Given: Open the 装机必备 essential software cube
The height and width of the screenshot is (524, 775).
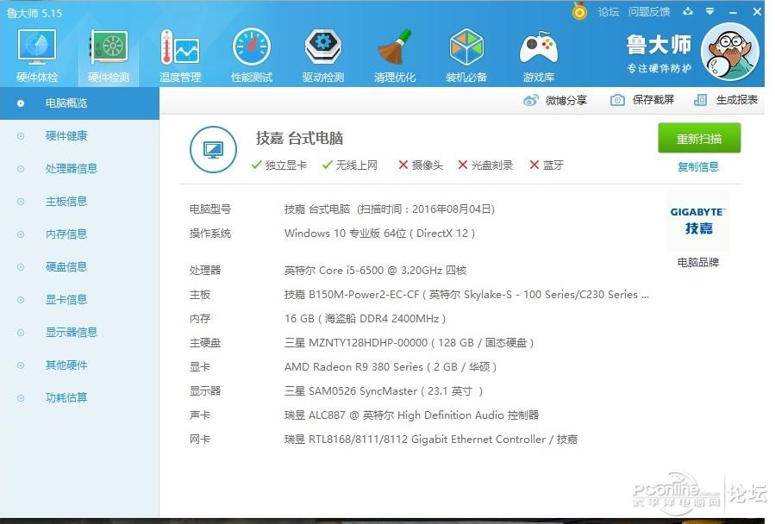Looking at the screenshot, I should [x=466, y=55].
